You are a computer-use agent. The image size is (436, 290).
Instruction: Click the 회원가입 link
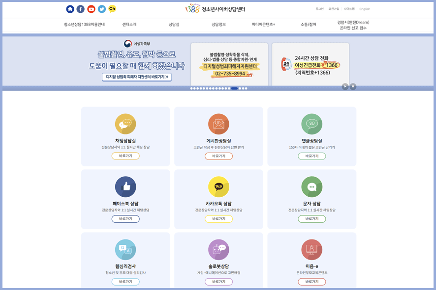(x=334, y=9)
